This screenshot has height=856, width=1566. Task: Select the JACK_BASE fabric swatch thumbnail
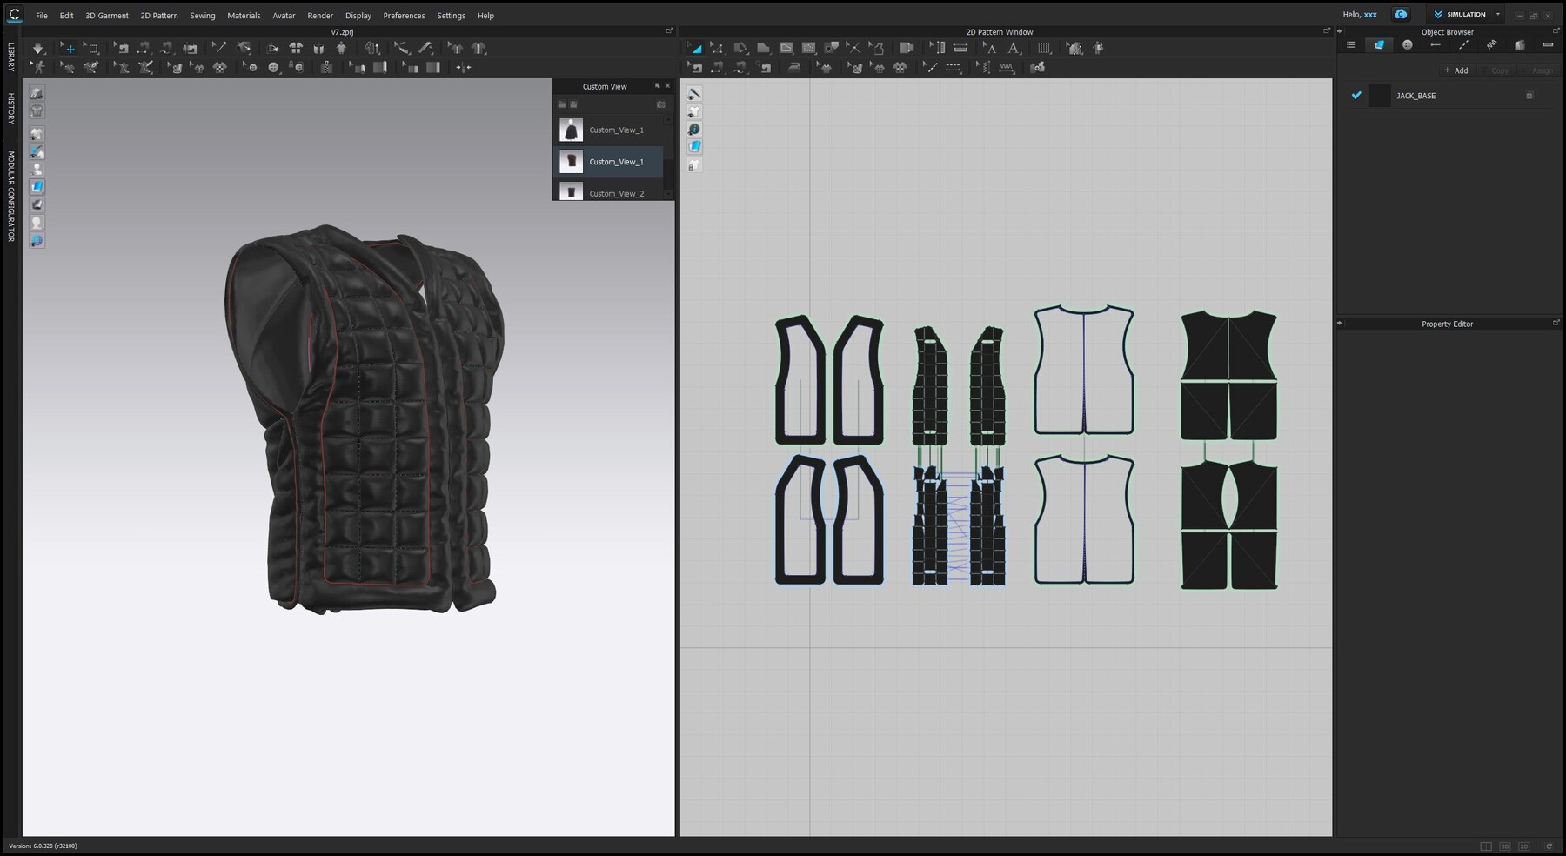coord(1379,96)
